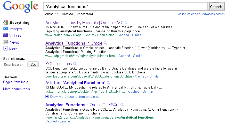235x125 pixels.
Task: Click the preview magnifier beside SQL Functions
Action: coord(75,64)
